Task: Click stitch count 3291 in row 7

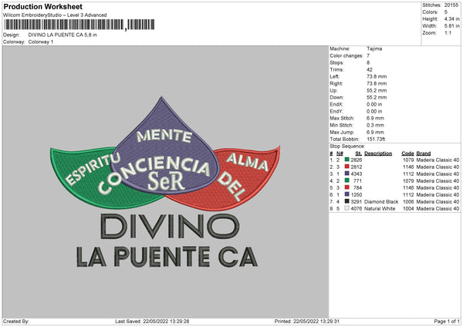Action: pos(357,201)
